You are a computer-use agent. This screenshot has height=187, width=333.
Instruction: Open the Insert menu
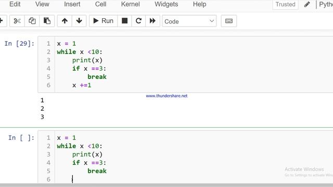coord(72,4)
